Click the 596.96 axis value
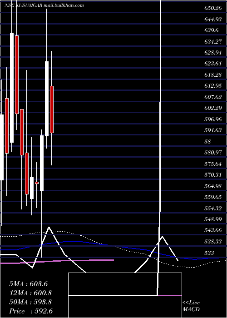Image resolution: width=227 pixels, height=318 pixels. 213,119
